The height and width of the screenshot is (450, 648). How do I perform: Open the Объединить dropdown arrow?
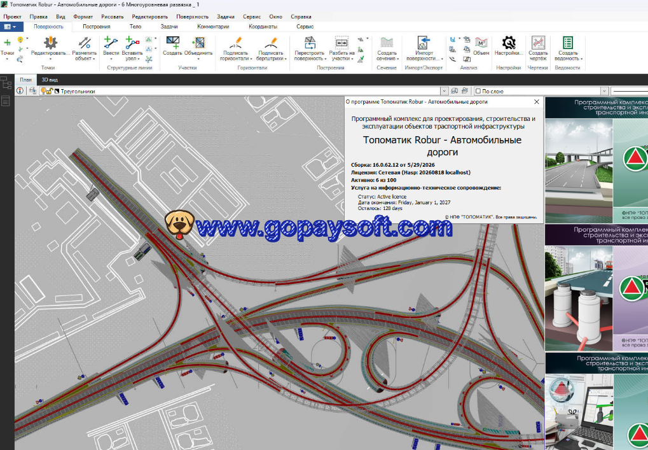coord(198,59)
